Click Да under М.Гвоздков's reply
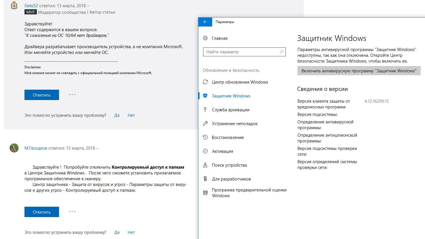 click(117, 232)
